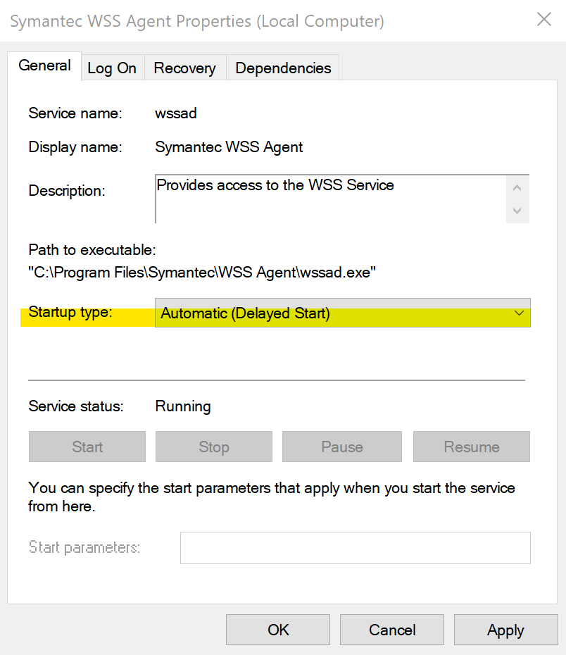The height and width of the screenshot is (655, 566).
Task: Click description box scroll up arrow
Action: (x=517, y=187)
